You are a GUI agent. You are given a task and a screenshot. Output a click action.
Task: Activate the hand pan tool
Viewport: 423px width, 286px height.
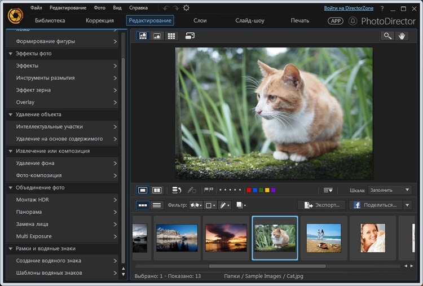402,36
